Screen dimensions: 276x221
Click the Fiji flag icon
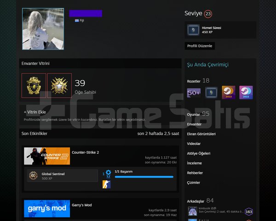(77, 20)
